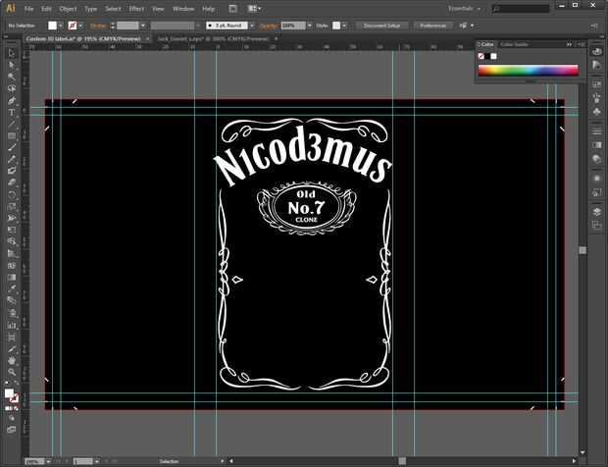Open the Essentials workspace switcher
608x467 pixels.
[x=464, y=9]
